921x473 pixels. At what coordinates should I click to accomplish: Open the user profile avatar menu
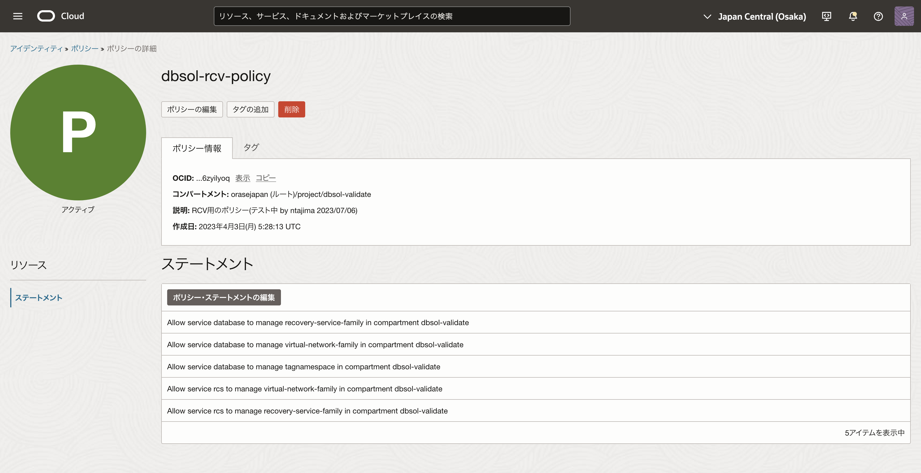904,16
